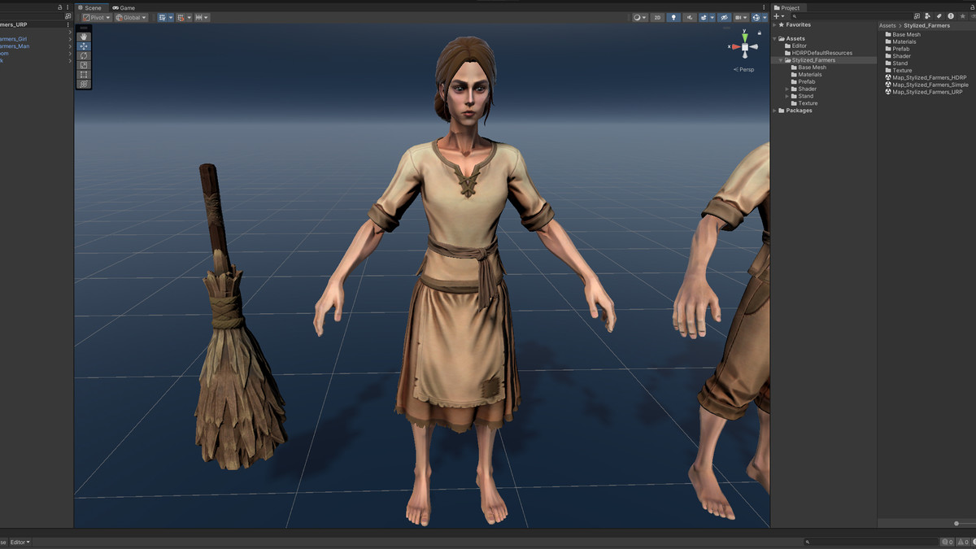Select Farmers_Girl object in Hierarchy

[13, 39]
